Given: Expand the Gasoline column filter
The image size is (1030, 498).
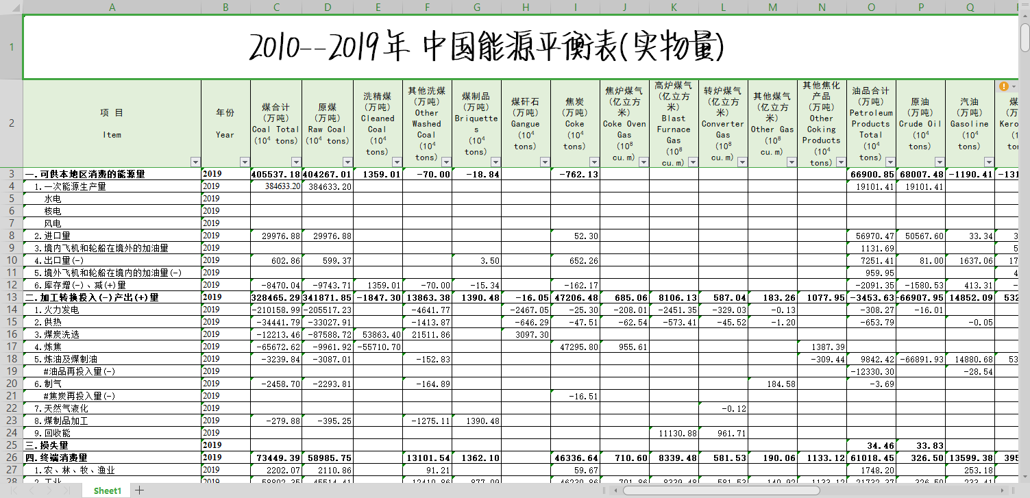Looking at the screenshot, I should coord(989,162).
